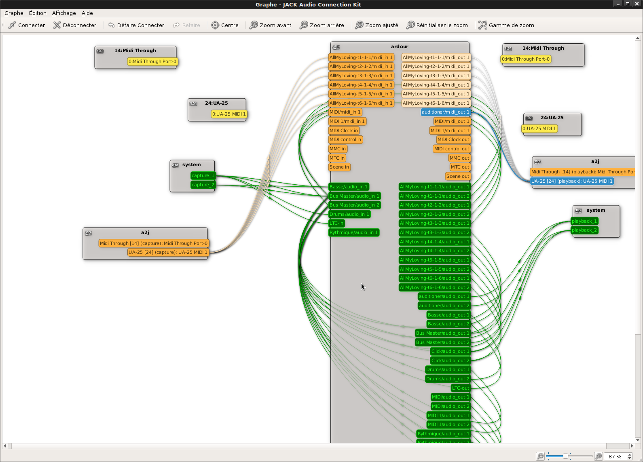Select the MIDI Clock in port

[344, 131]
